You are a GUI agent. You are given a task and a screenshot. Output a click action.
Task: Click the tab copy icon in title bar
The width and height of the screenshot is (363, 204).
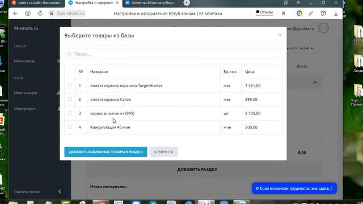pyautogui.click(x=286, y=2)
